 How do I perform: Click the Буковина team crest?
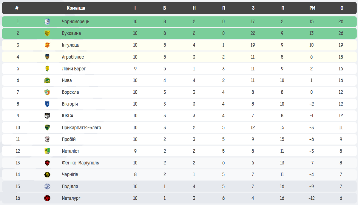click(47, 33)
